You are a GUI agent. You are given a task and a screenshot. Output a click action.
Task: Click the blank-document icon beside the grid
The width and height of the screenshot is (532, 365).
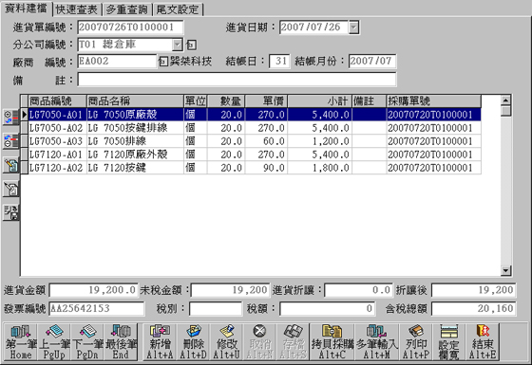pos(11,189)
